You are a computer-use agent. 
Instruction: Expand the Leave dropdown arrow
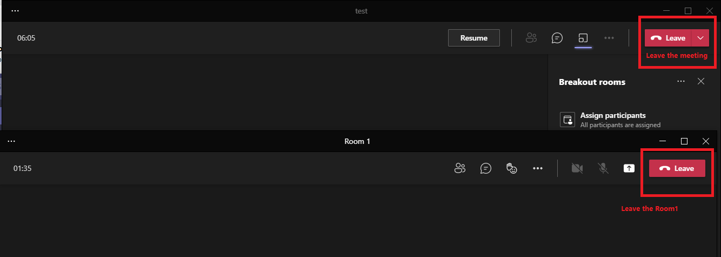[700, 38]
